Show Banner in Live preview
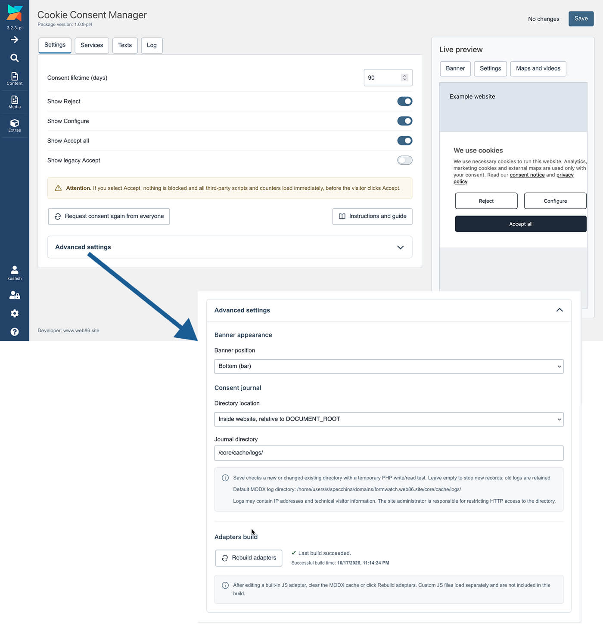Image resolution: width=603 pixels, height=624 pixels. pyautogui.click(x=455, y=68)
